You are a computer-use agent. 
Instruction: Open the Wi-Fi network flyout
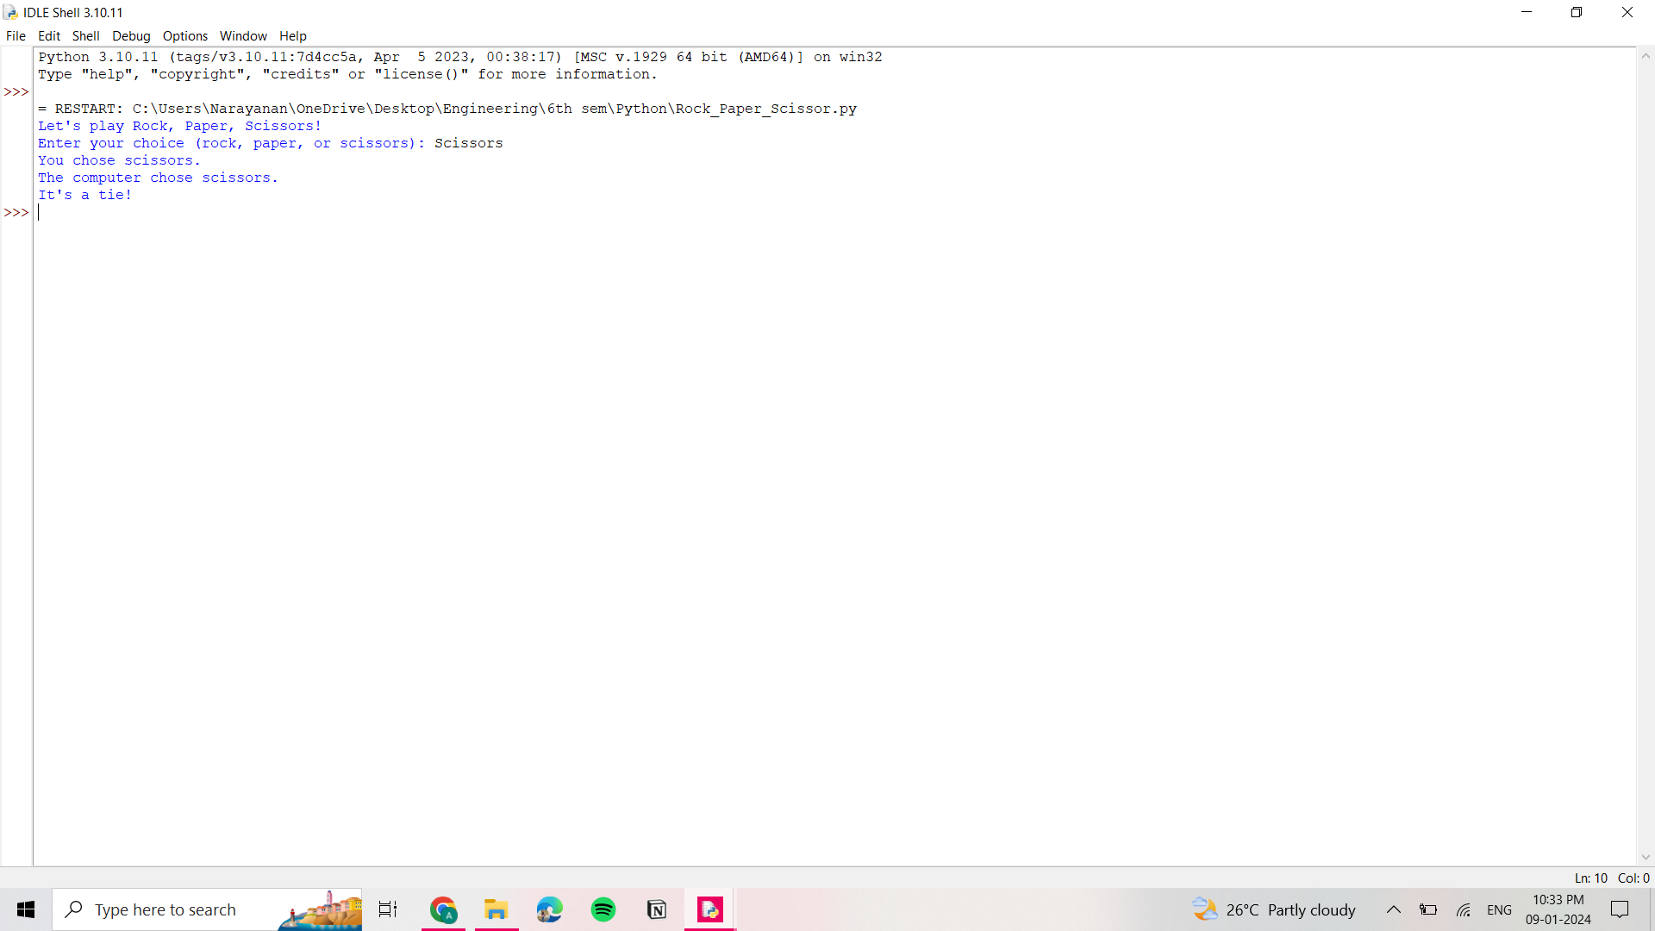click(1464, 909)
